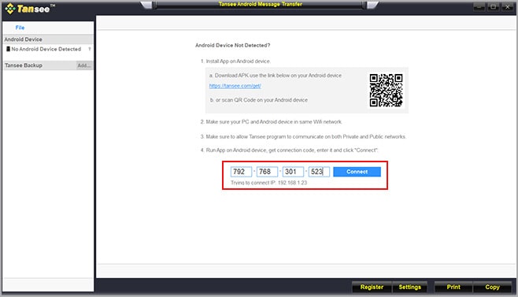
Task: Click 'Trying to connect IP' status text
Action: [x=268, y=183]
